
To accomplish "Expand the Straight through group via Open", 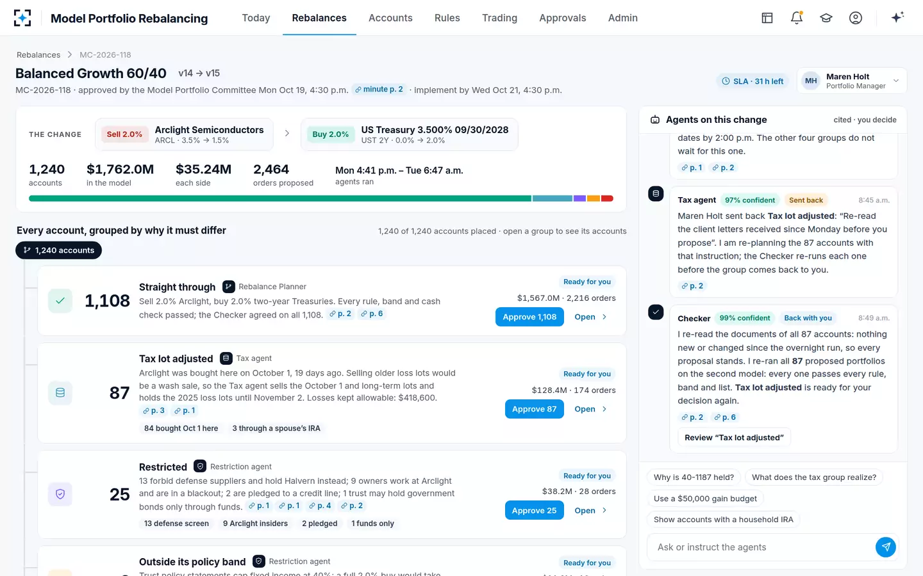I will tap(590, 317).
